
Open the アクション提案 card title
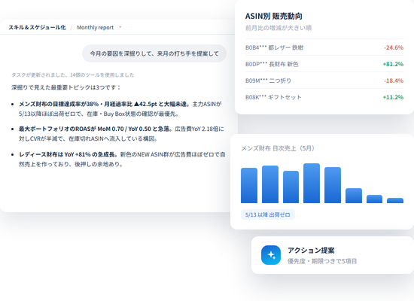point(311,250)
